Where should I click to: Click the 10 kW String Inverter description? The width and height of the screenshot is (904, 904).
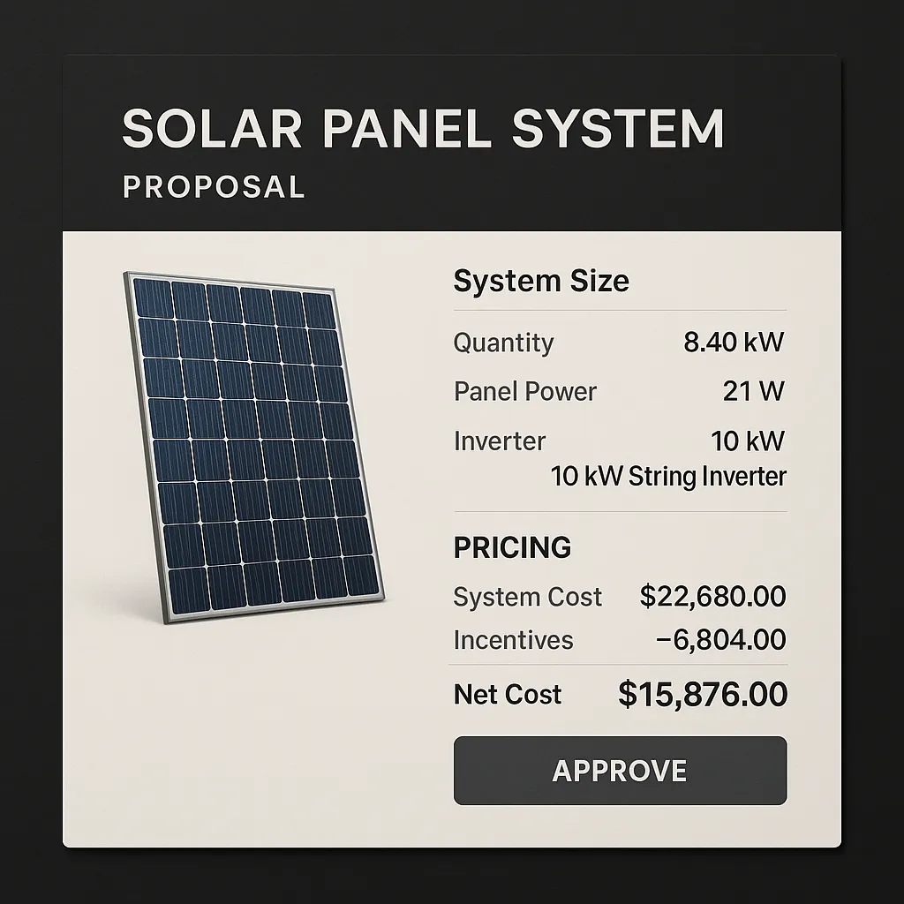(x=668, y=477)
